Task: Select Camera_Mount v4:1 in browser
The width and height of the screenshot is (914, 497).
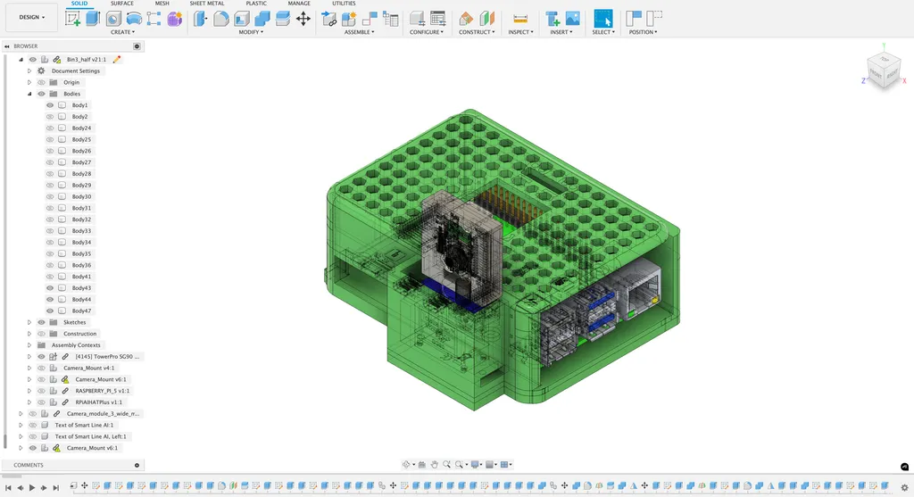Action: [x=88, y=368]
